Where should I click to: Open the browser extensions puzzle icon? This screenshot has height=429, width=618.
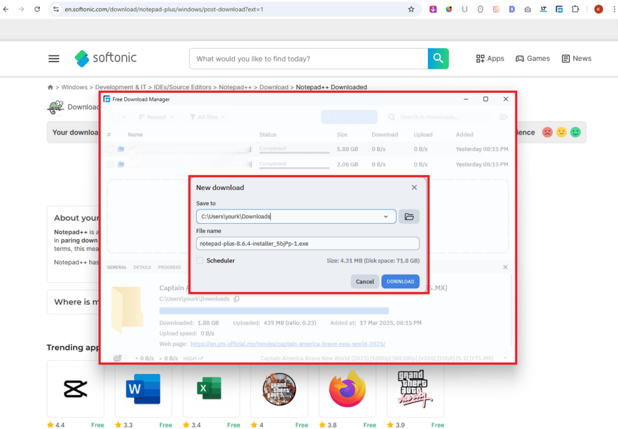click(575, 9)
